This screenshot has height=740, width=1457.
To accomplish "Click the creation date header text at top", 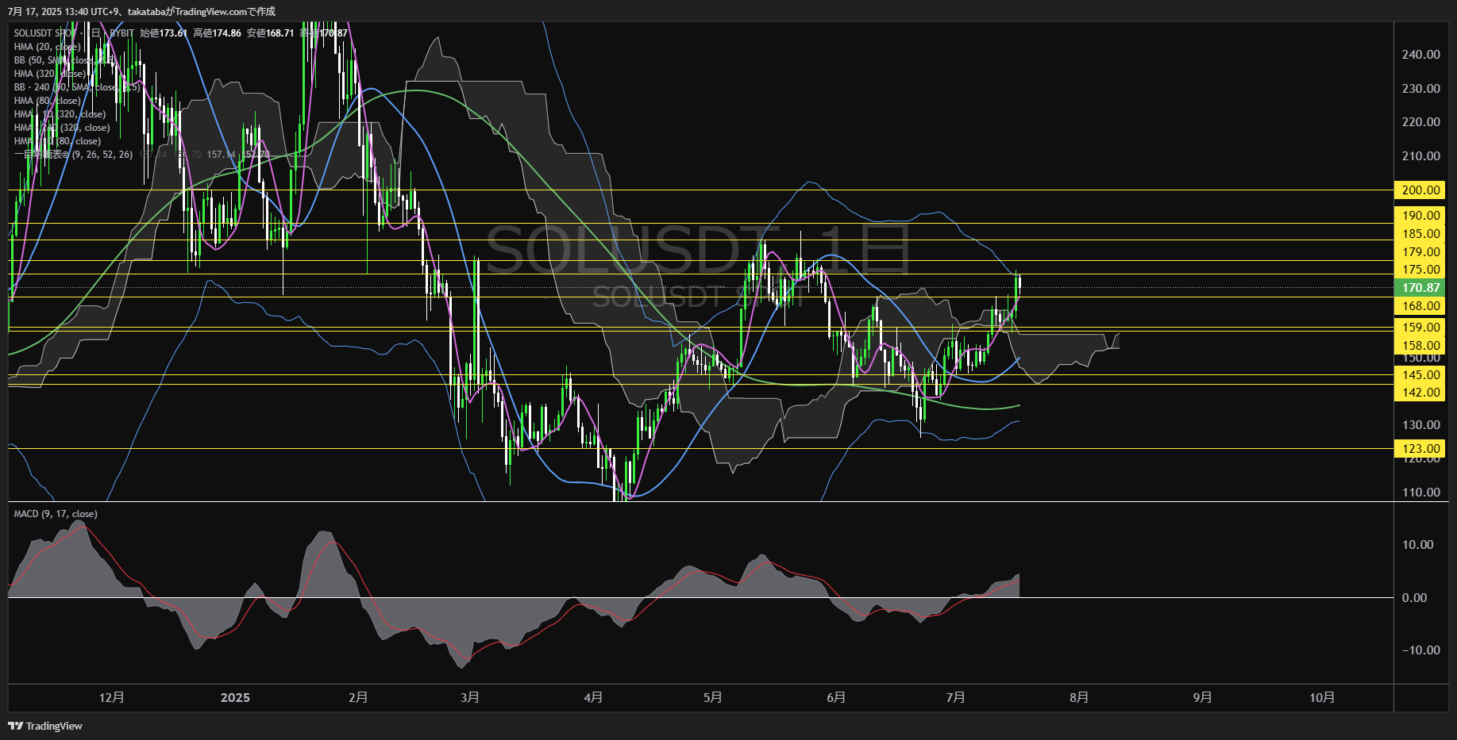I will pos(141,11).
